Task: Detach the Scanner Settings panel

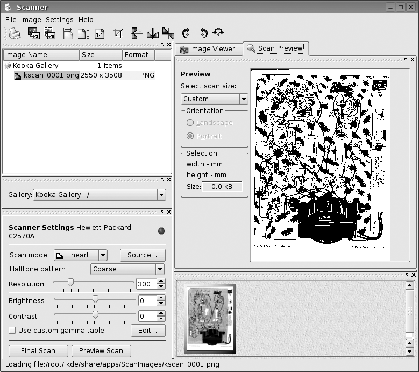Action: coord(162,212)
